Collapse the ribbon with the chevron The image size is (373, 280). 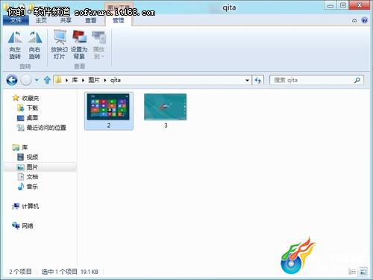(x=354, y=20)
